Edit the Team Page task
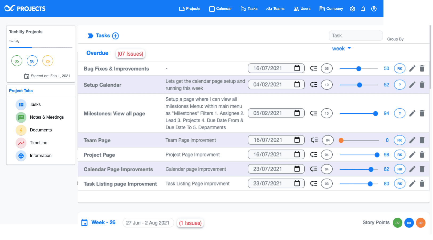The width and height of the screenshot is (433, 240). 412,140
